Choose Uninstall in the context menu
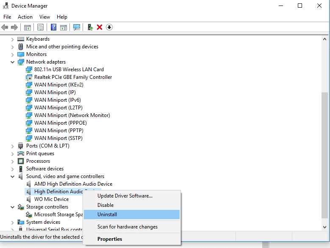Screen dimensions: 330x248 132,215
